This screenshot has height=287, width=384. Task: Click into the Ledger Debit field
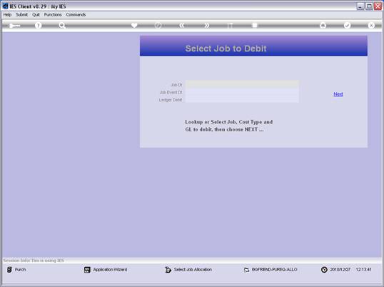point(242,100)
